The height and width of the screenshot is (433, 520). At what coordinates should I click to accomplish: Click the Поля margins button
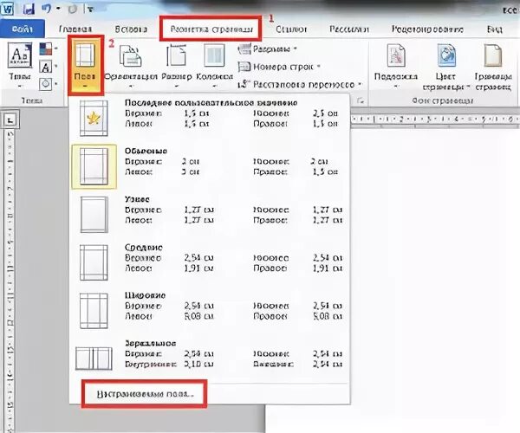click(x=85, y=65)
